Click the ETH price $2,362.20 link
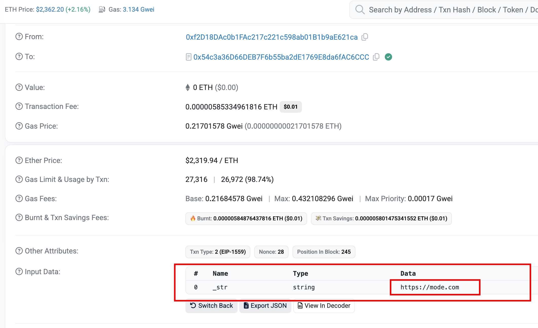This screenshot has height=328, width=538. coord(50,9)
